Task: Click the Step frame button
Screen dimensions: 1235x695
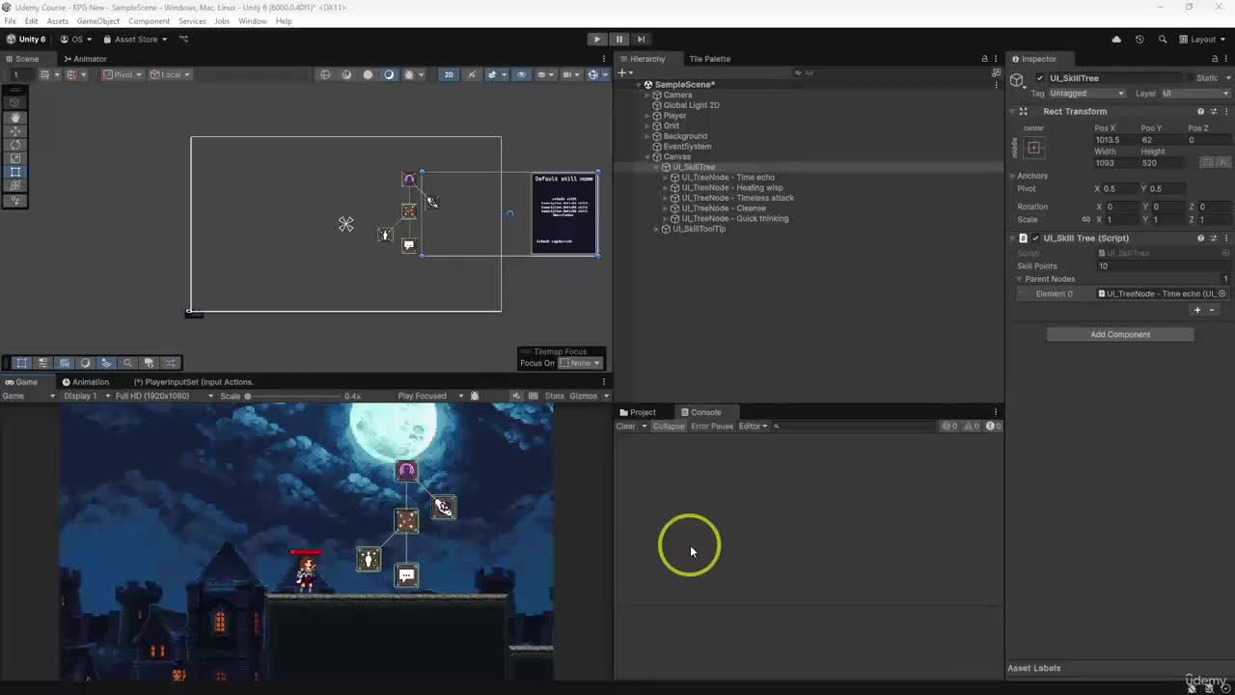Action: pyautogui.click(x=641, y=40)
